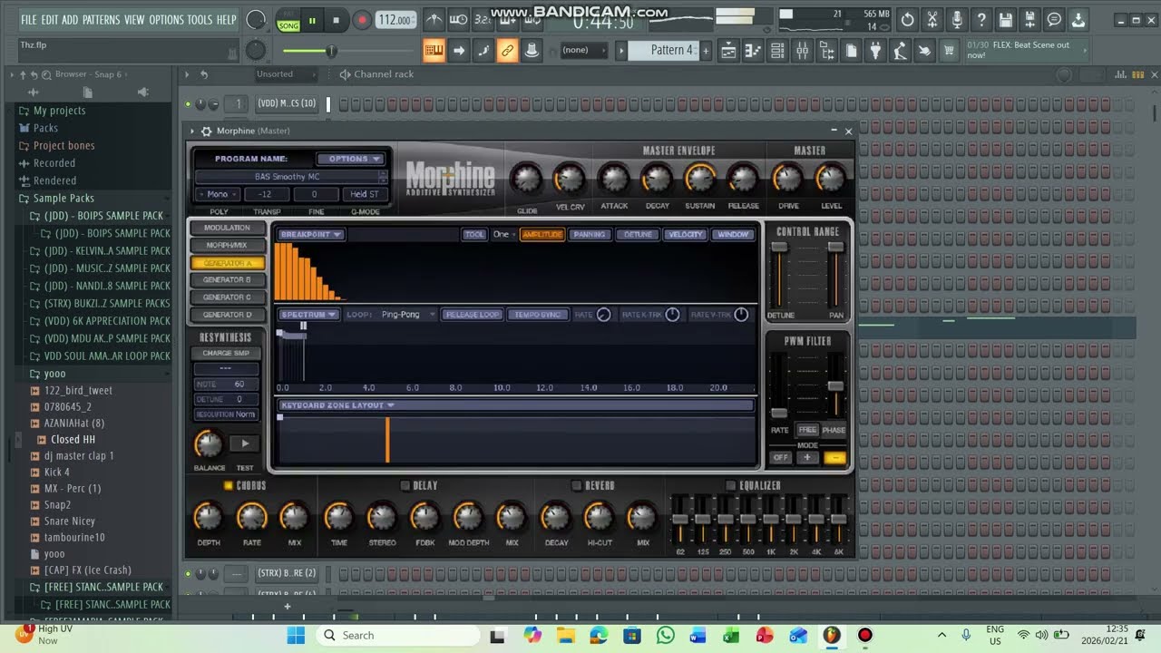The height and width of the screenshot is (653, 1161).
Task: Switch to the MORPH/MIX tab
Action: tap(227, 246)
